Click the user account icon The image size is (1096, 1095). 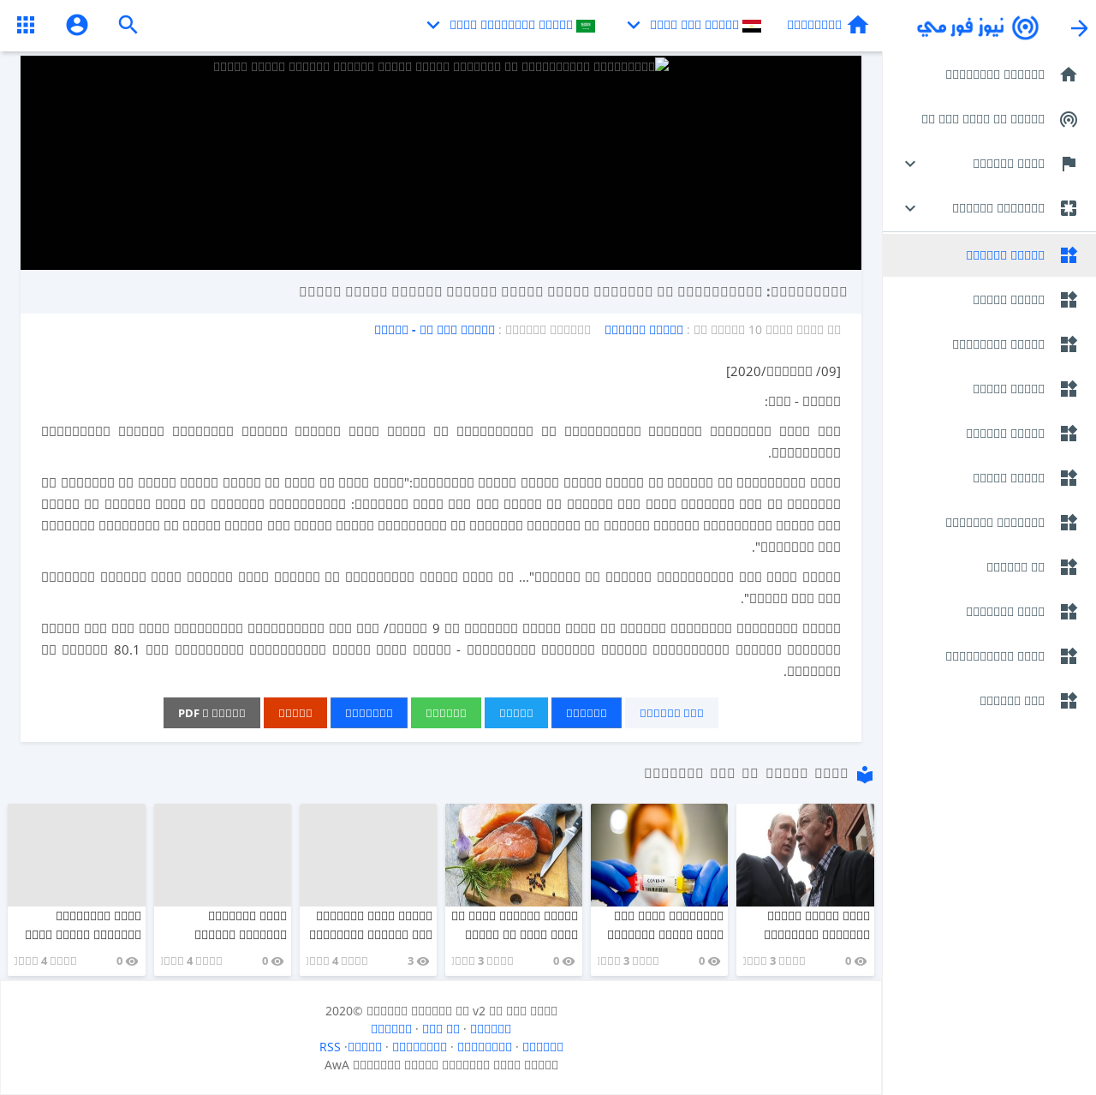[x=77, y=25]
